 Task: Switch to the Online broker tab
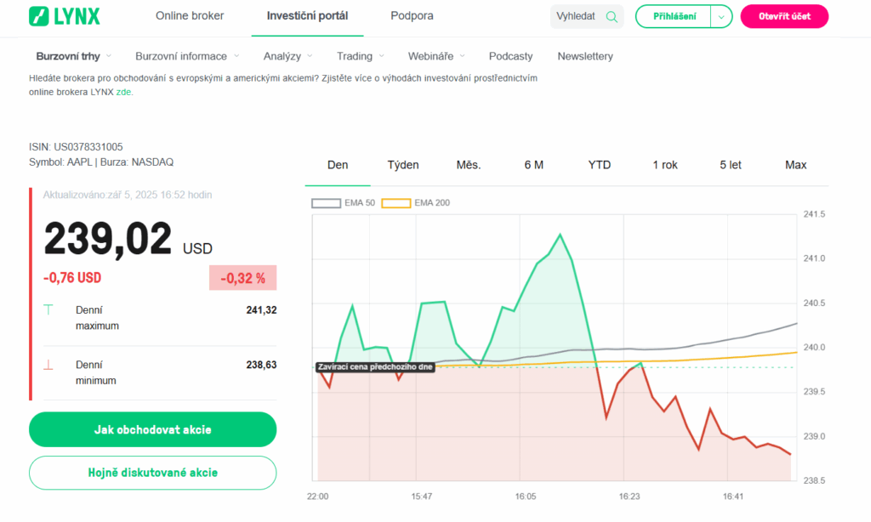click(190, 16)
